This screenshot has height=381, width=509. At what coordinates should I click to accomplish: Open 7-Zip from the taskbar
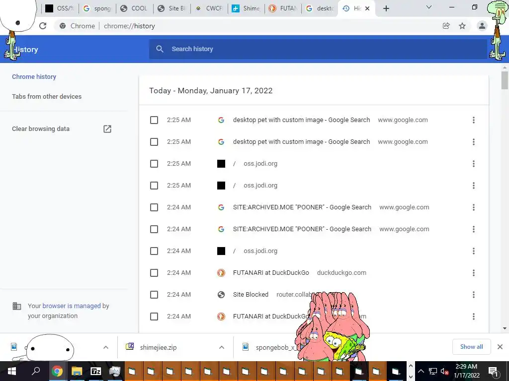coord(96,371)
